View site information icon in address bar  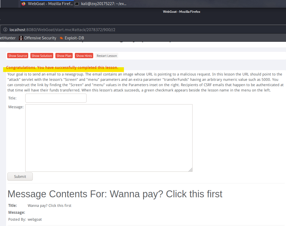pos(5,30)
